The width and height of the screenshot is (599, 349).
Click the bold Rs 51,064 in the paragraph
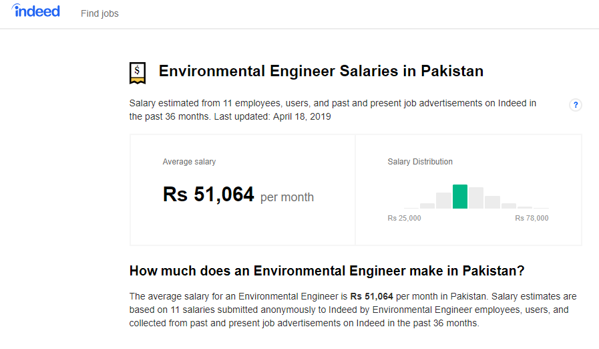click(x=372, y=296)
